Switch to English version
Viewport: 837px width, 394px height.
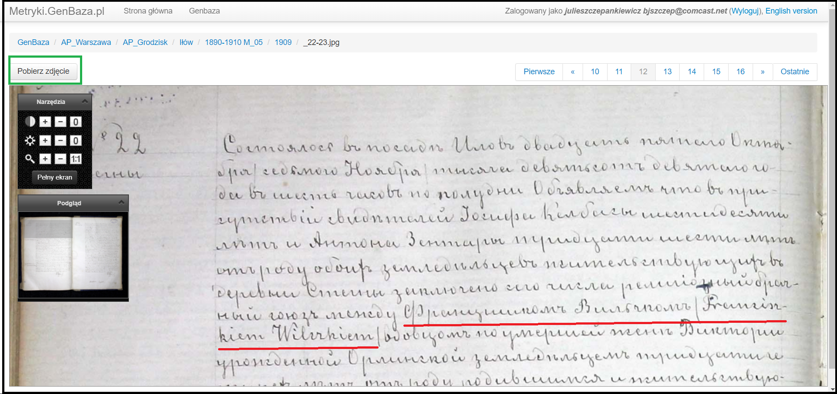pos(791,11)
